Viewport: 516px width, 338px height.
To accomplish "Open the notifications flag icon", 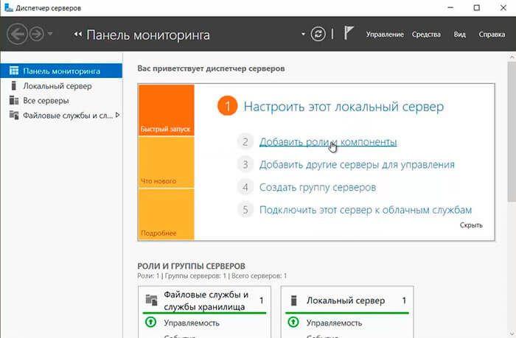I will [348, 33].
